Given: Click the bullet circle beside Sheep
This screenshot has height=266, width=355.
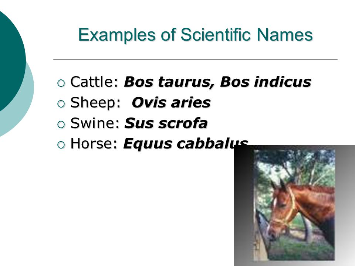Looking at the screenshot, I should coord(61,104).
